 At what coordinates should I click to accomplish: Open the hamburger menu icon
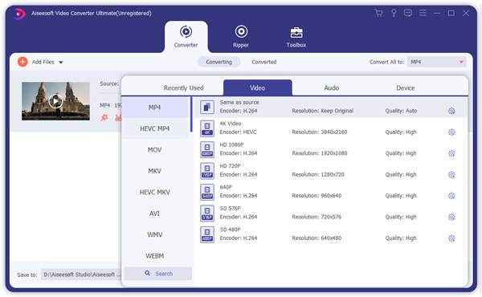click(423, 13)
